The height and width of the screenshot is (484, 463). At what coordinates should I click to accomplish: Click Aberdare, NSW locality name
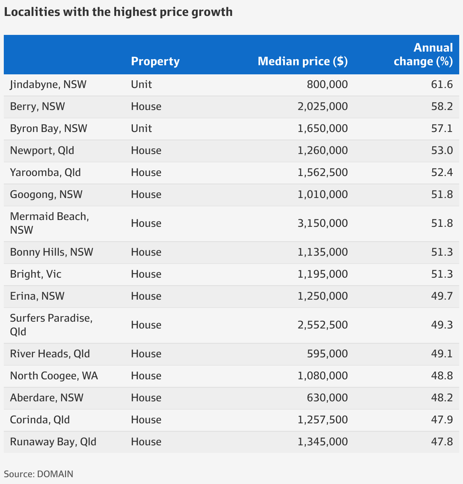pos(47,398)
